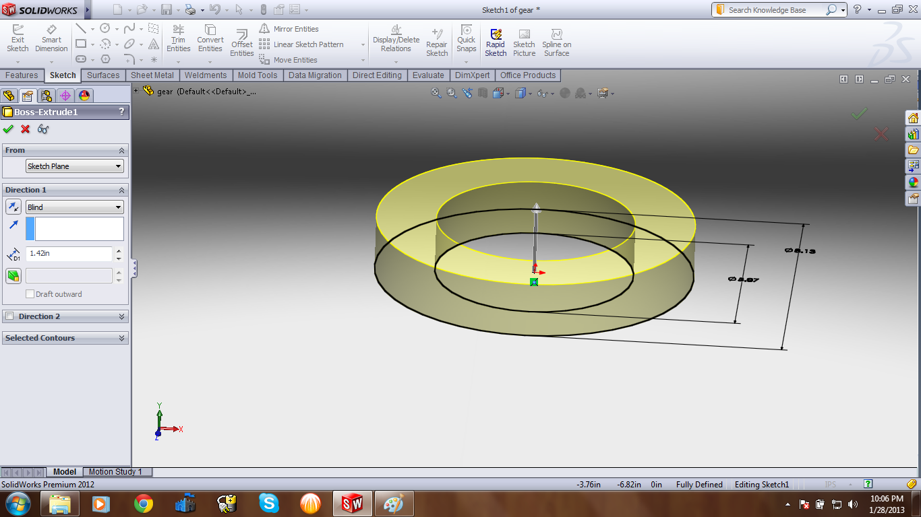Click the Reverse Direction button beside Blind
The width and height of the screenshot is (921, 517).
coord(13,207)
